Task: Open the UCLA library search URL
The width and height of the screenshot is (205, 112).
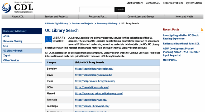Action: pos(92,87)
